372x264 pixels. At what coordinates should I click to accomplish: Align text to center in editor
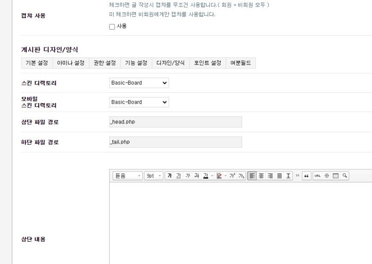(x=261, y=176)
